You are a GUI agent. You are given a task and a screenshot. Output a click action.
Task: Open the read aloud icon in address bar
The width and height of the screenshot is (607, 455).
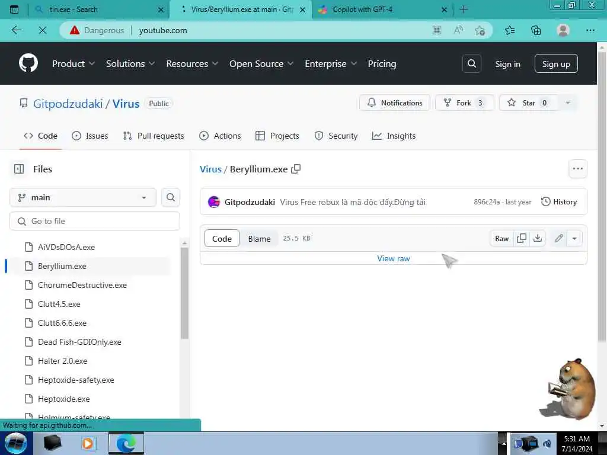[x=458, y=30]
